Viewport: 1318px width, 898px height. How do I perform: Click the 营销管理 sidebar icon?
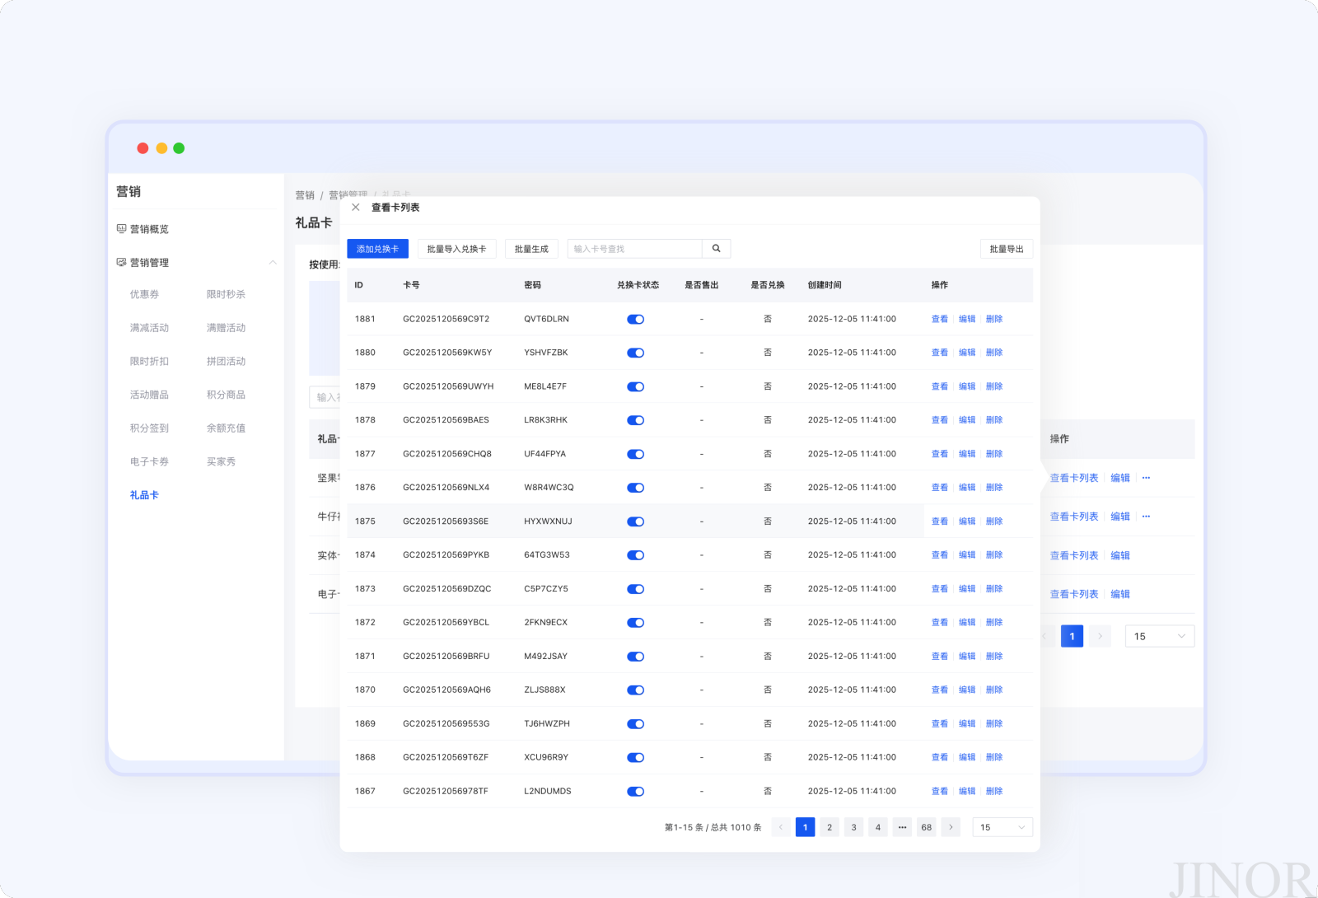(x=121, y=263)
